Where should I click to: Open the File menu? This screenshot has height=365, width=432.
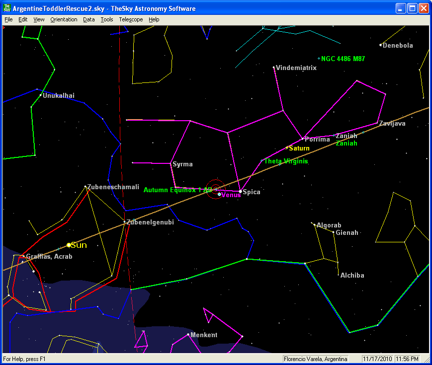8,19
